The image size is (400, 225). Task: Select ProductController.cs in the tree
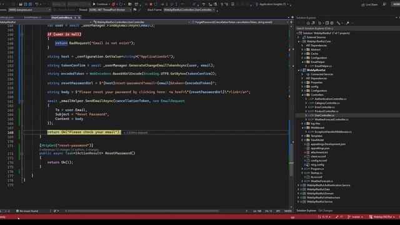point(326,111)
